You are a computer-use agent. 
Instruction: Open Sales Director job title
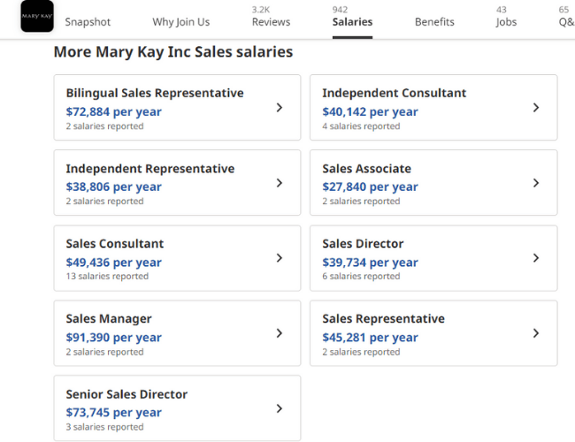363,244
